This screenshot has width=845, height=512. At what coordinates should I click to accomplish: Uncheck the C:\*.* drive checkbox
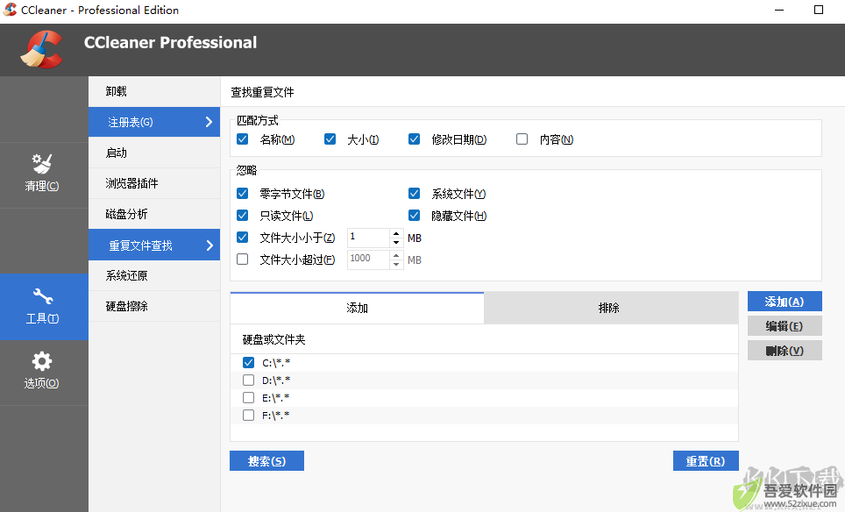click(x=248, y=363)
